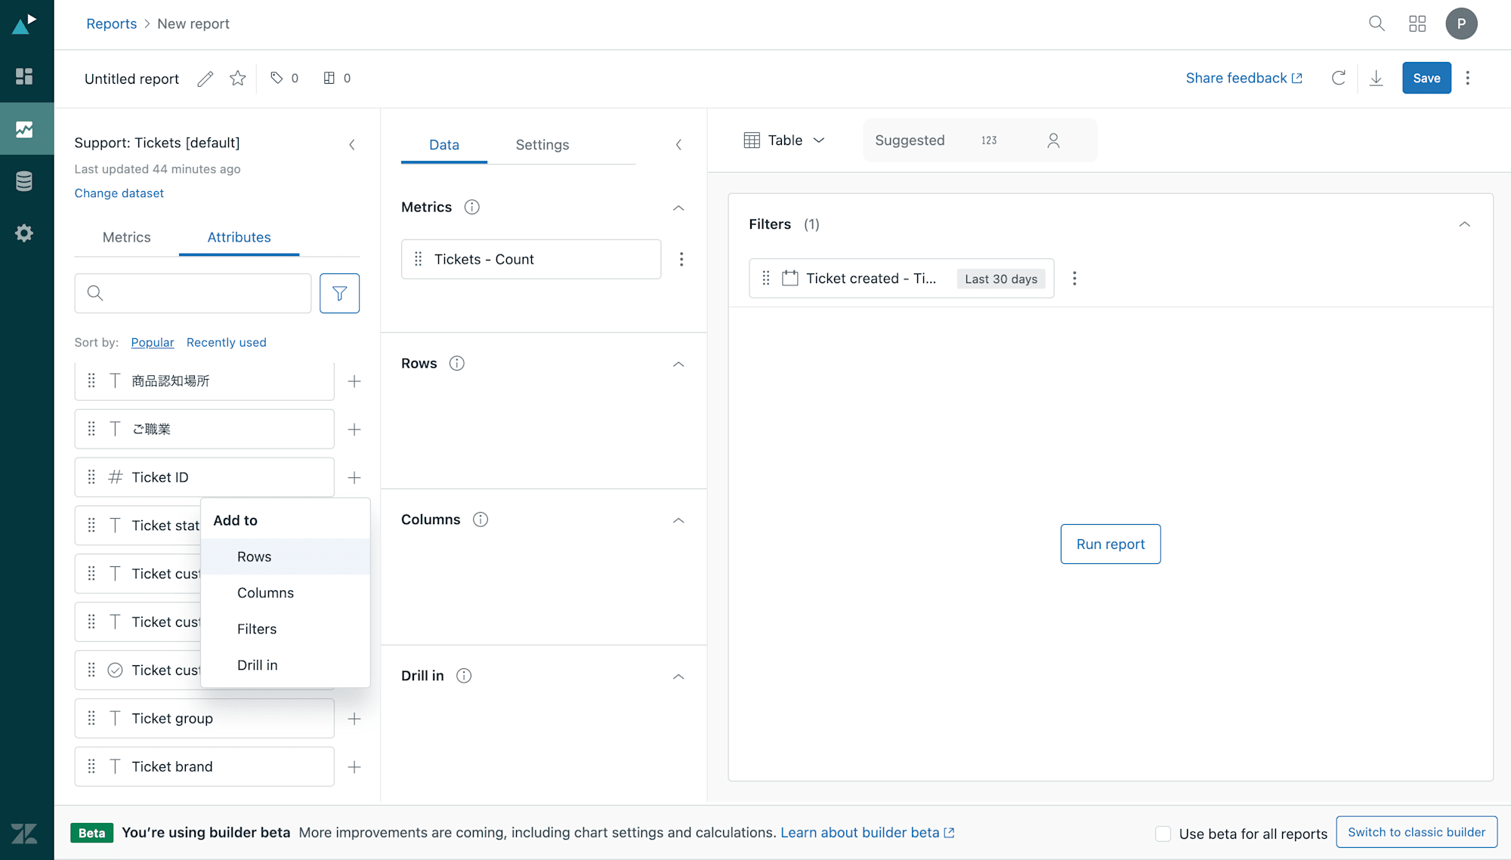Select Columns from the Add to menu
The height and width of the screenshot is (860, 1511).
tap(264, 593)
